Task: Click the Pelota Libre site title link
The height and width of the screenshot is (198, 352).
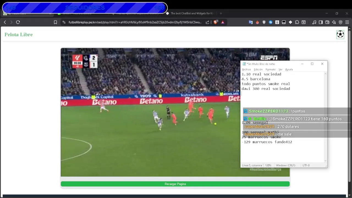Action: point(18,35)
